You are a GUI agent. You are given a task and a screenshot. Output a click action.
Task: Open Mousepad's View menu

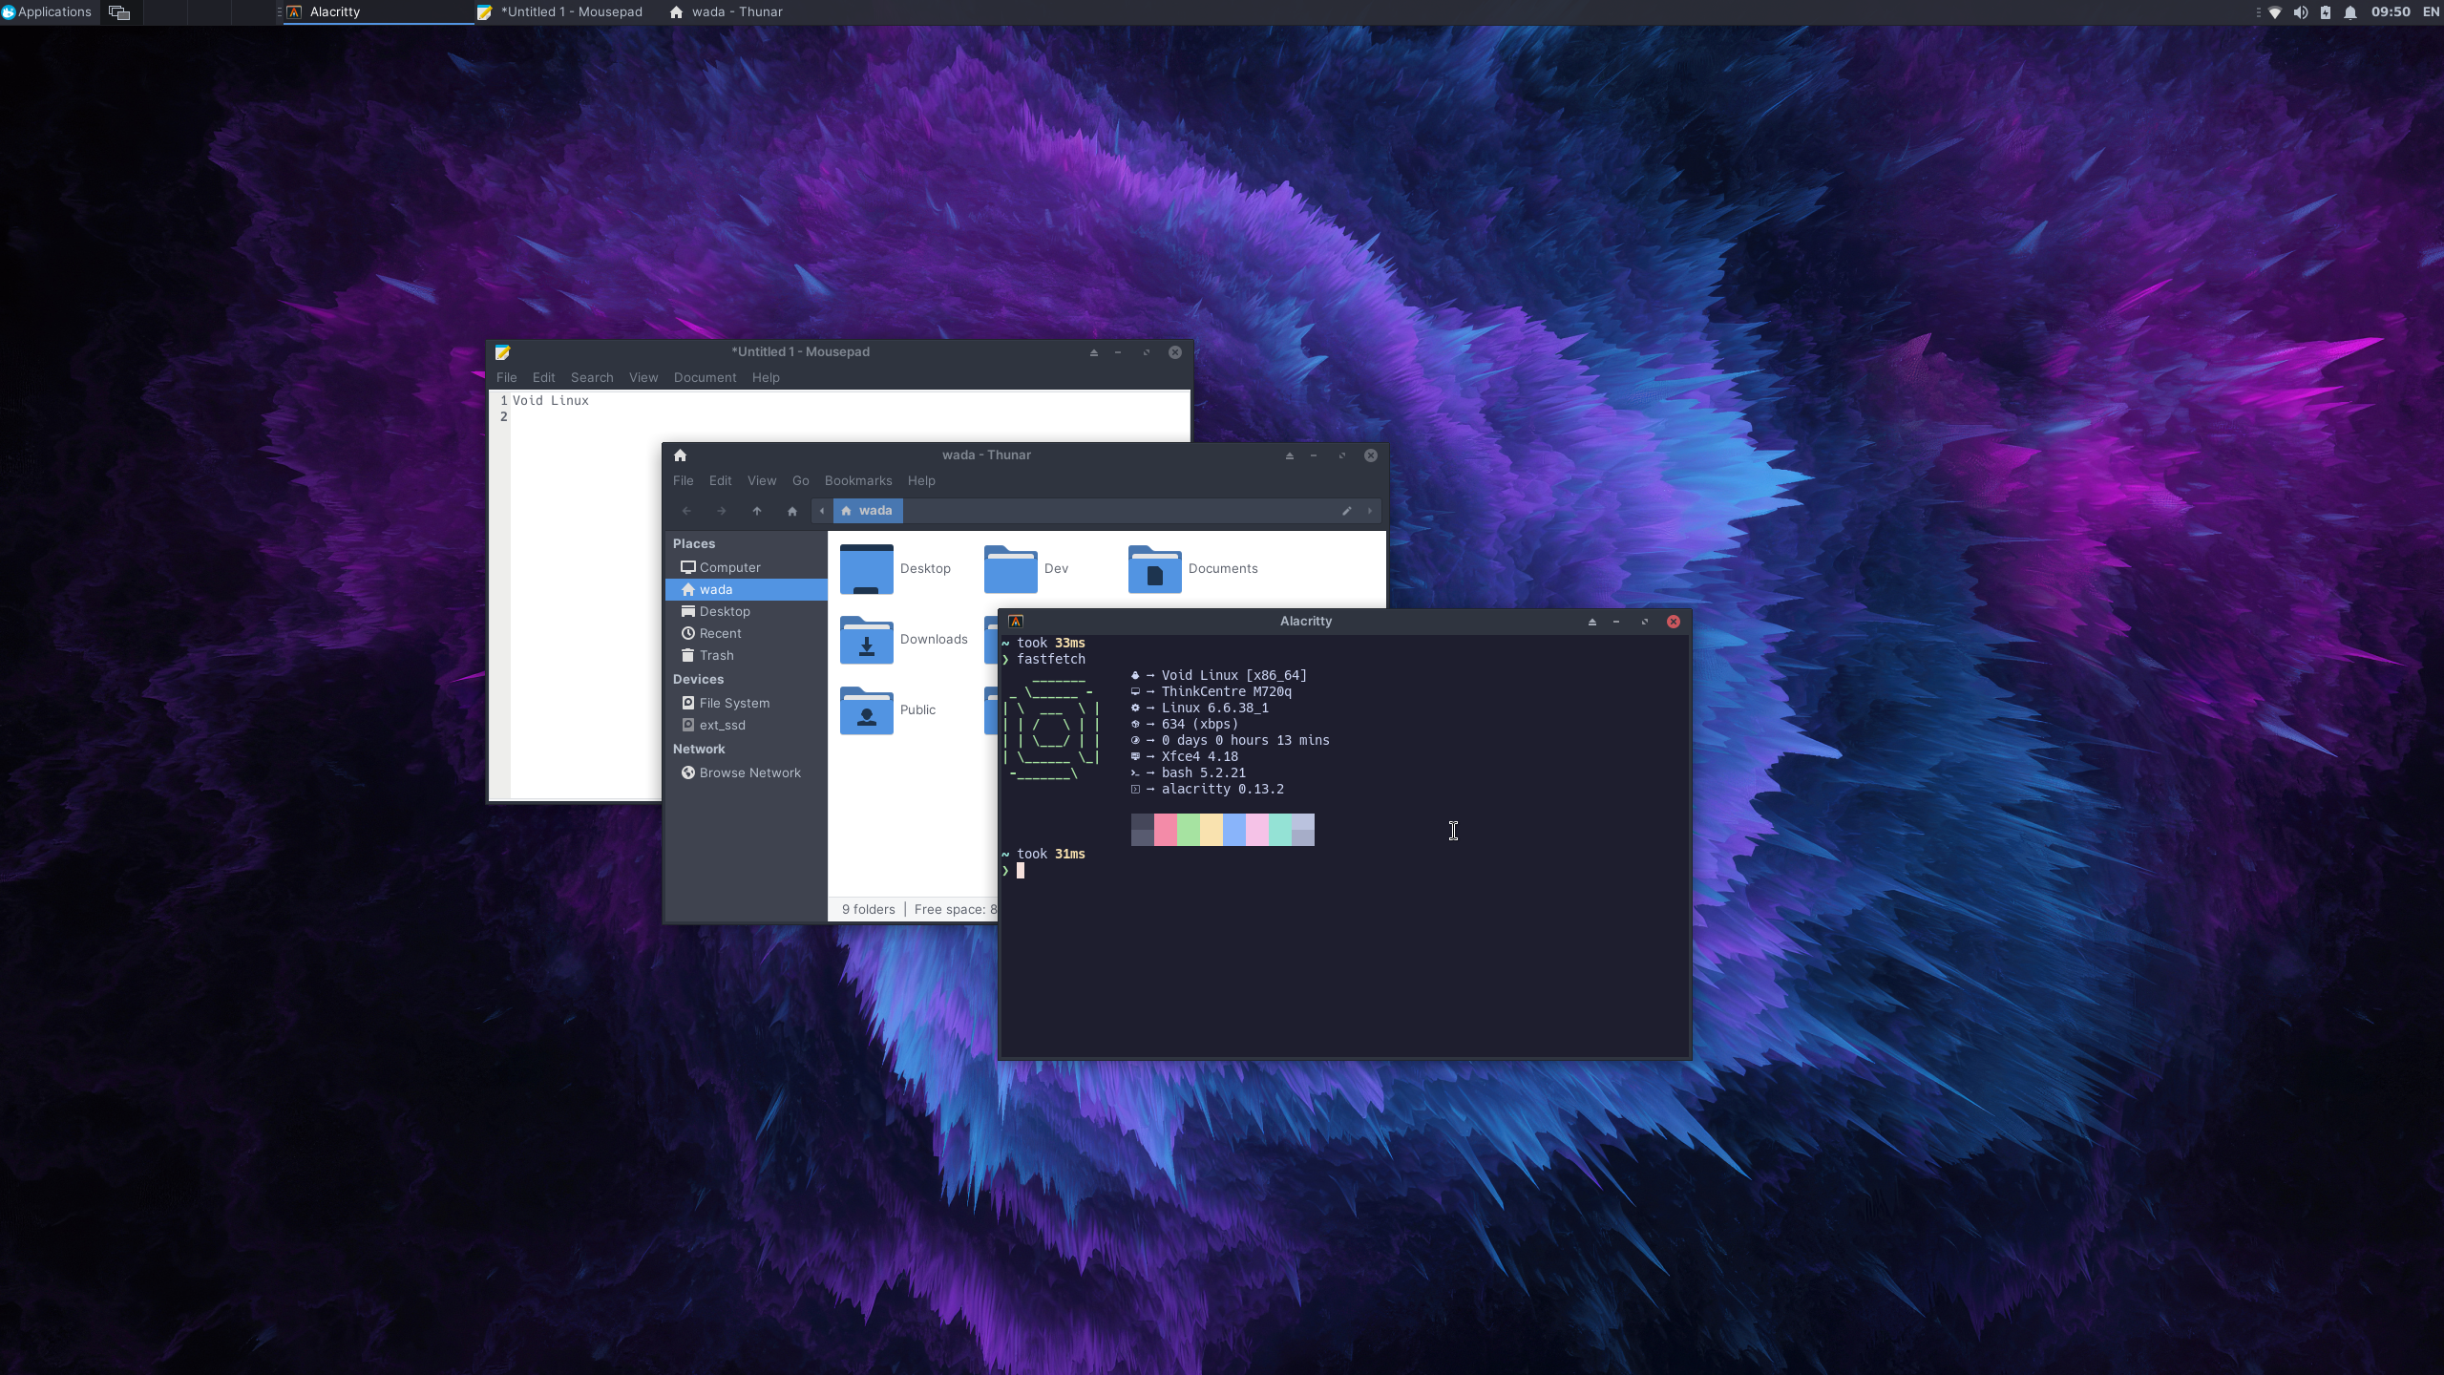click(x=643, y=377)
